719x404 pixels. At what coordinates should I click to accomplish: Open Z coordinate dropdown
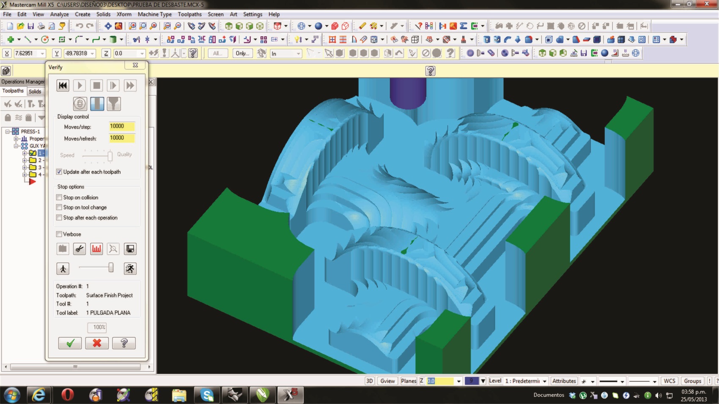[x=142, y=54]
